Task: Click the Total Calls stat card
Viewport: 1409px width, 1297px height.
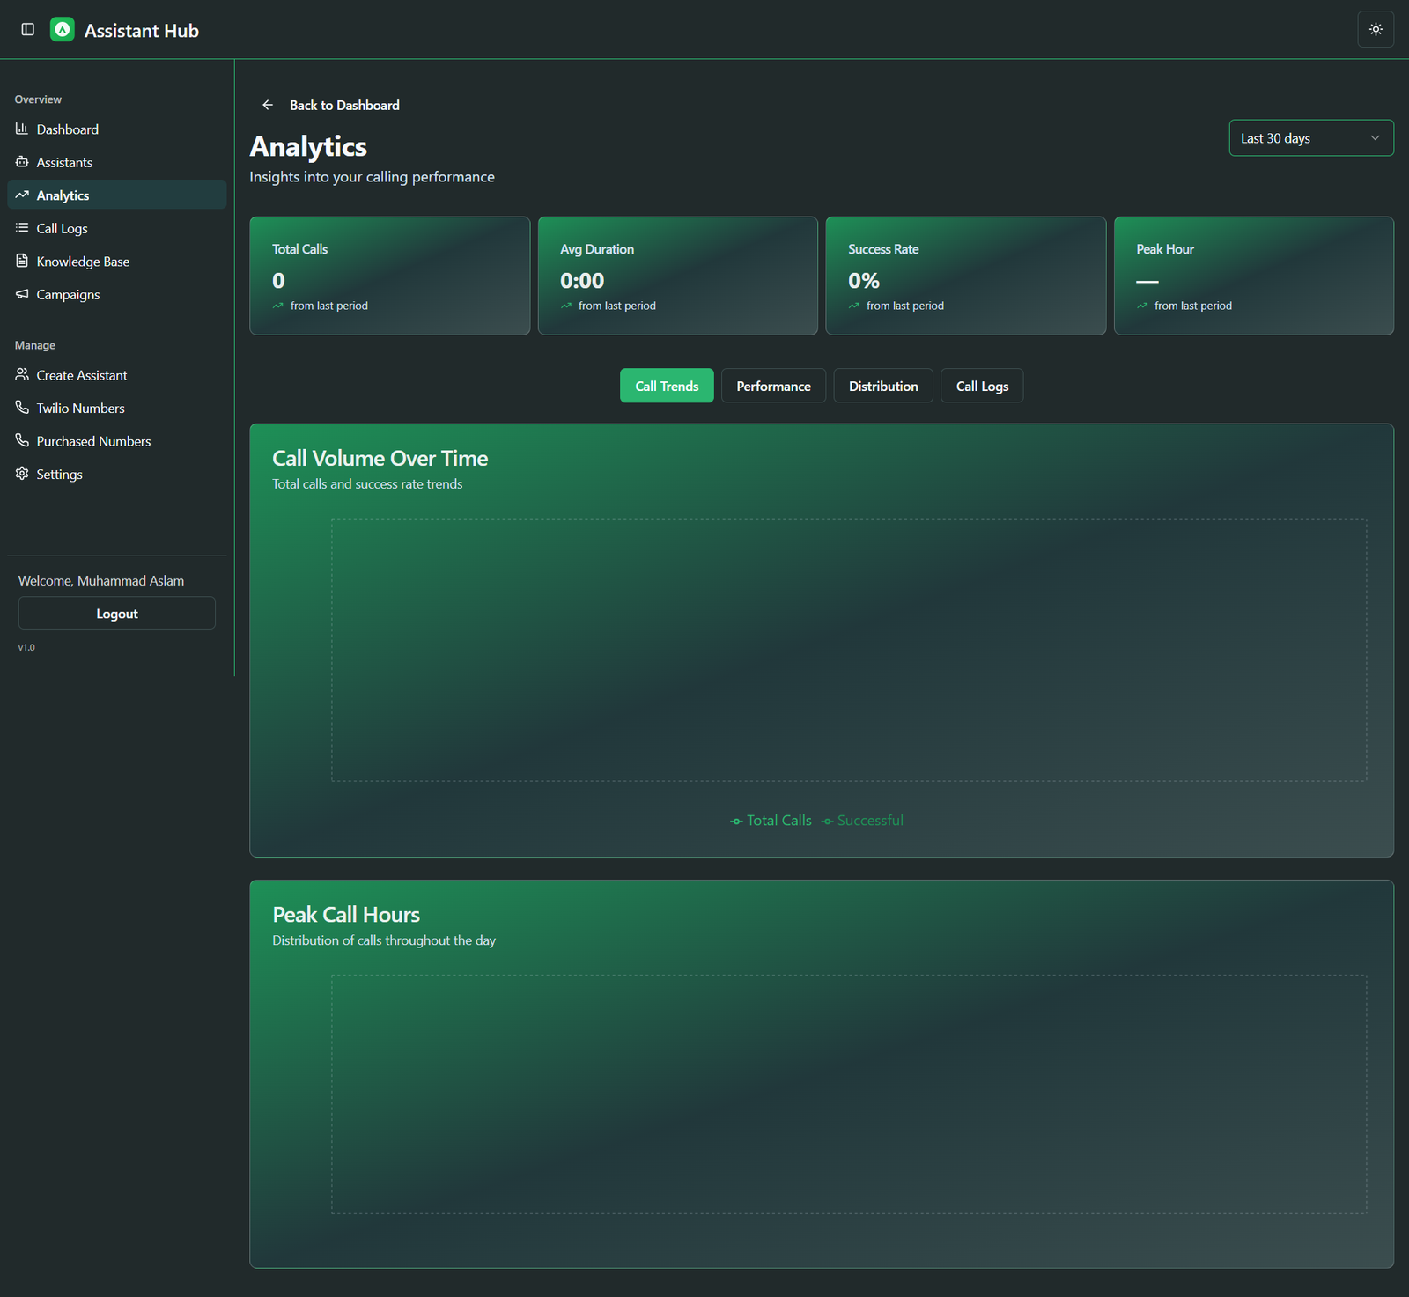Action: [x=389, y=276]
